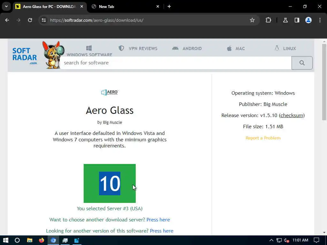Screen dimensions: 327x245
Task: Close the New Tab tab
Action: pos(158,6)
